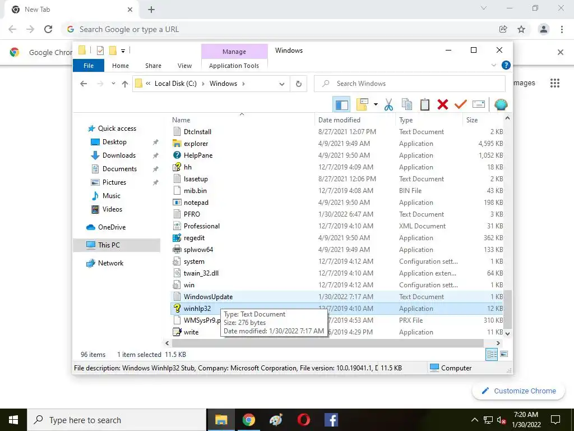
Task: Open the Home ribbon tab
Action: pos(121,66)
